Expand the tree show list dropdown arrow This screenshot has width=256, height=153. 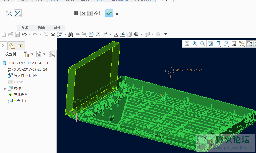(44, 54)
